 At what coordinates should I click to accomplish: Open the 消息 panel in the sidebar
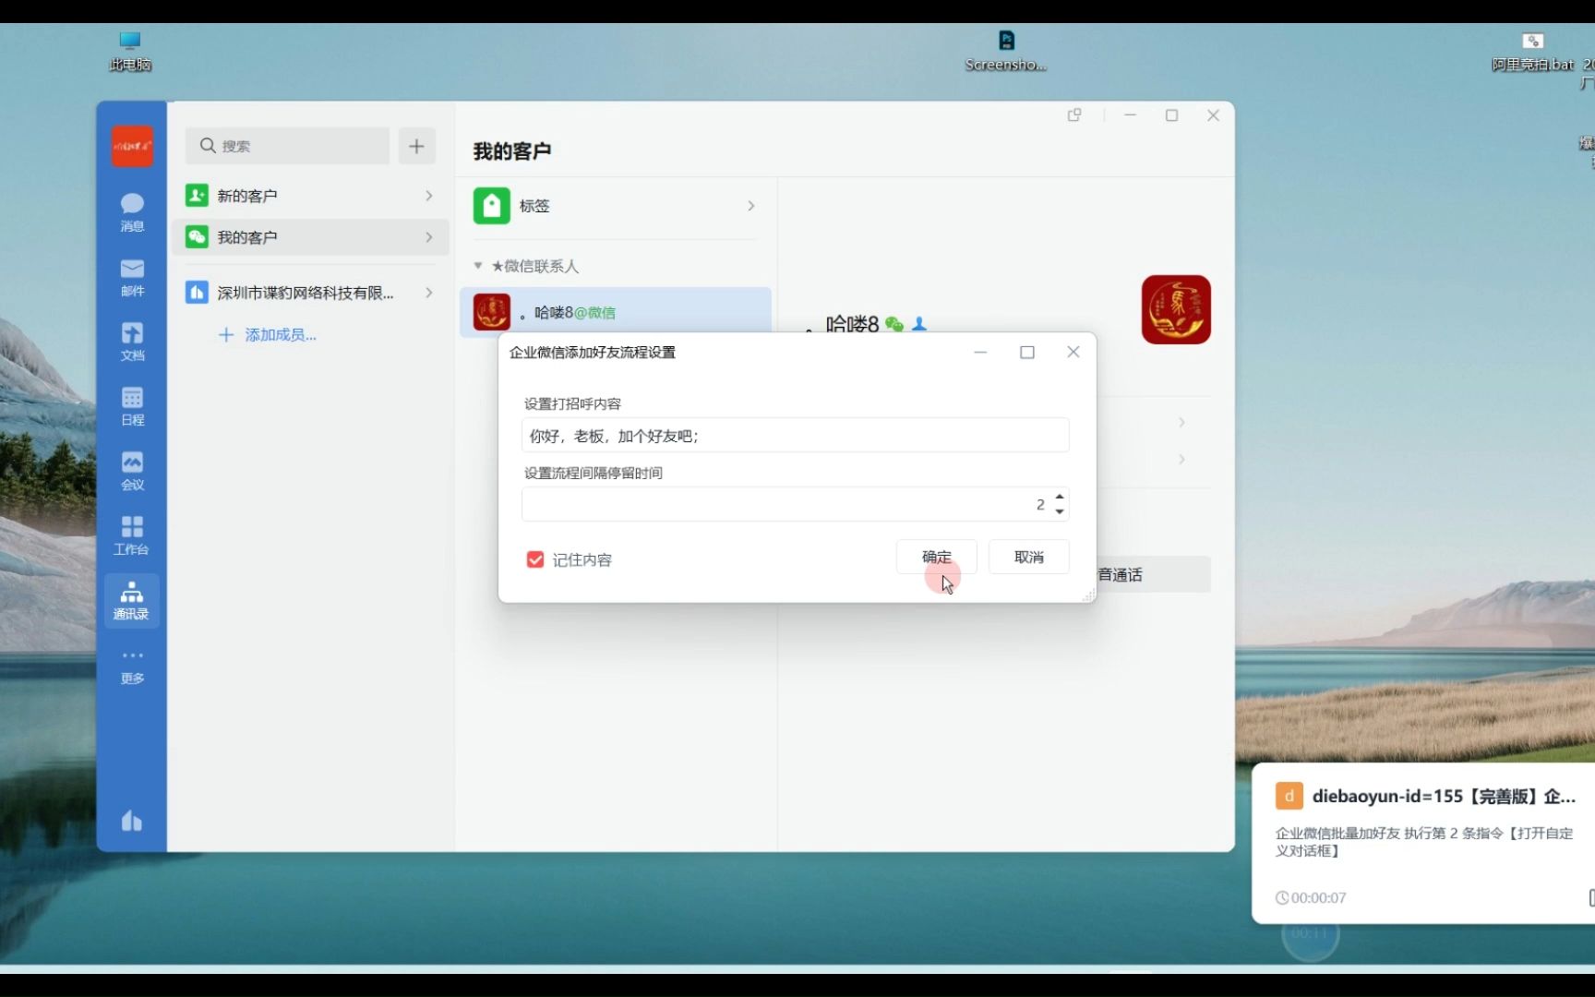click(132, 212)
